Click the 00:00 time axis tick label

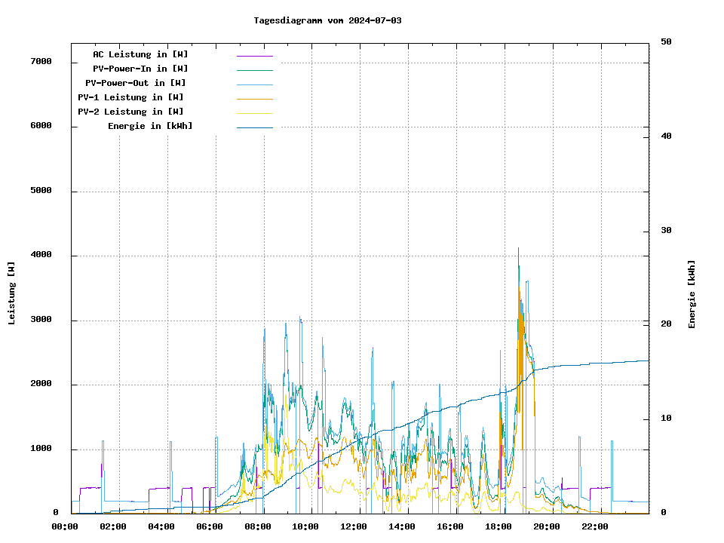[x=65, y=526]
